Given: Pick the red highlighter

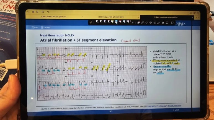Looking at the screenshot, I should [x=120, y=22].
